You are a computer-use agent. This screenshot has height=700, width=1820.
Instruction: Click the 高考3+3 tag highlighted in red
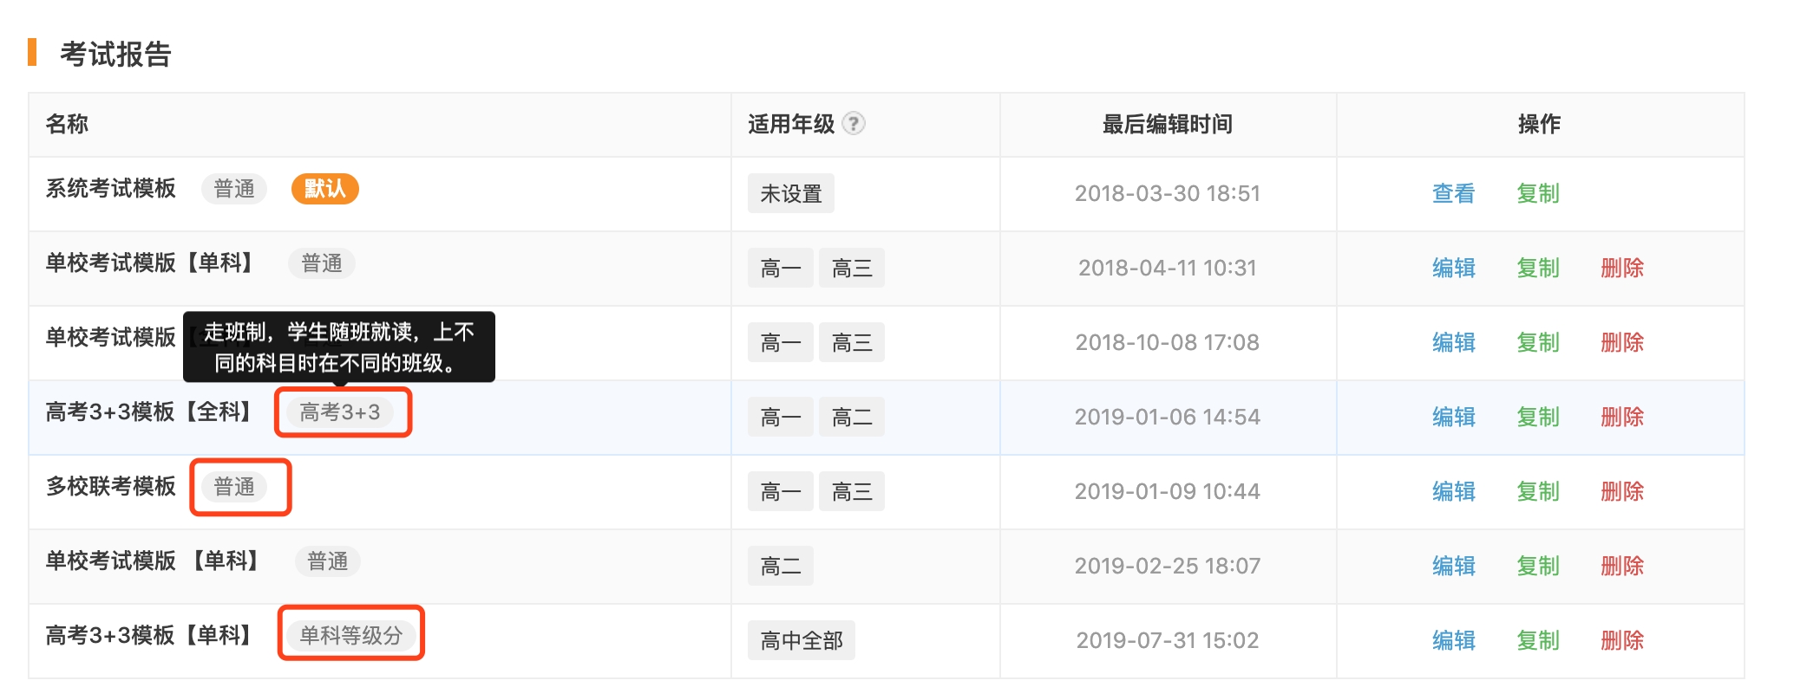coord(342,412)
